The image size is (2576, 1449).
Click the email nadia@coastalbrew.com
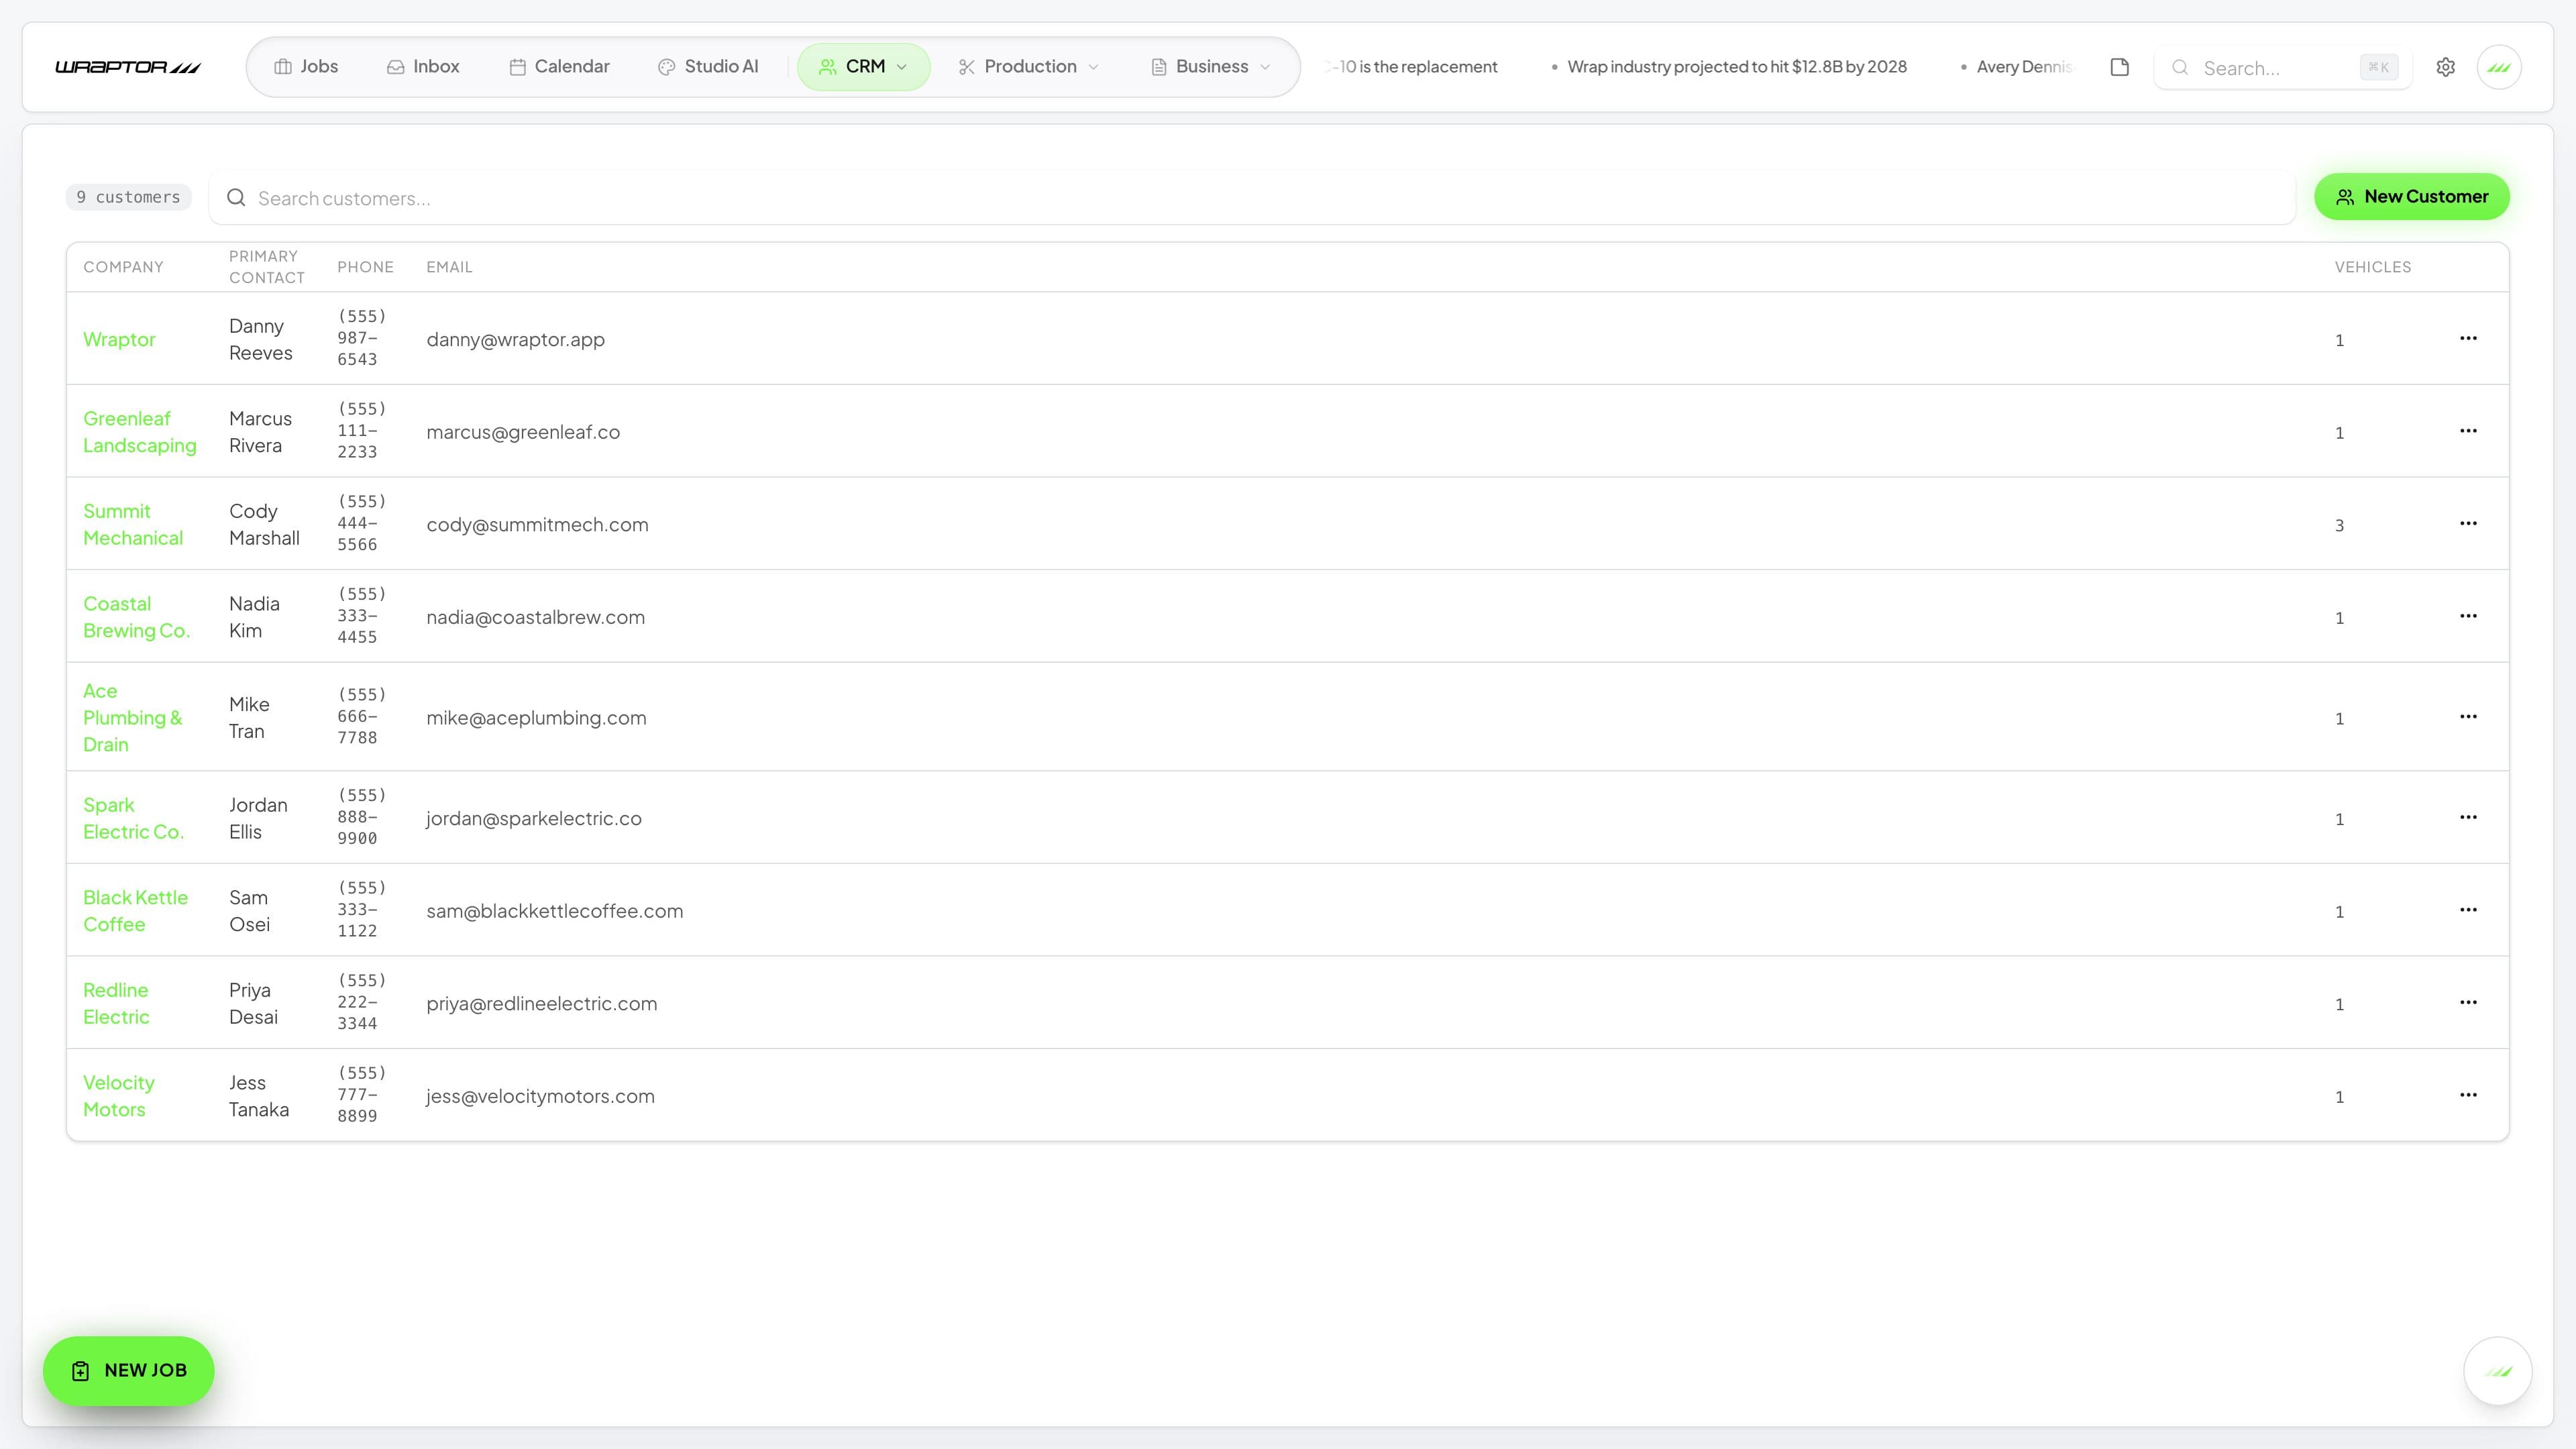(535, 617)
